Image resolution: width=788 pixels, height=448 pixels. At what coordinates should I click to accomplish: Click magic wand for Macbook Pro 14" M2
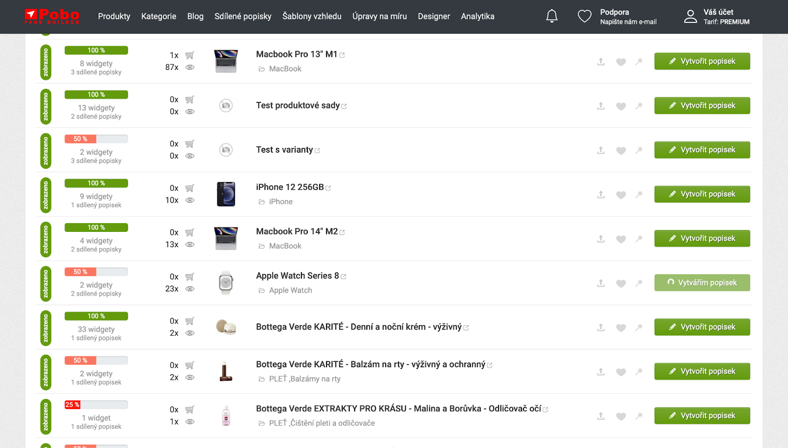pyautogui.click(x=639, y=239)
